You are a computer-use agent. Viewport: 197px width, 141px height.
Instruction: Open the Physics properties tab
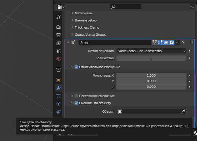pyautogui.click(x=58, y=104)
